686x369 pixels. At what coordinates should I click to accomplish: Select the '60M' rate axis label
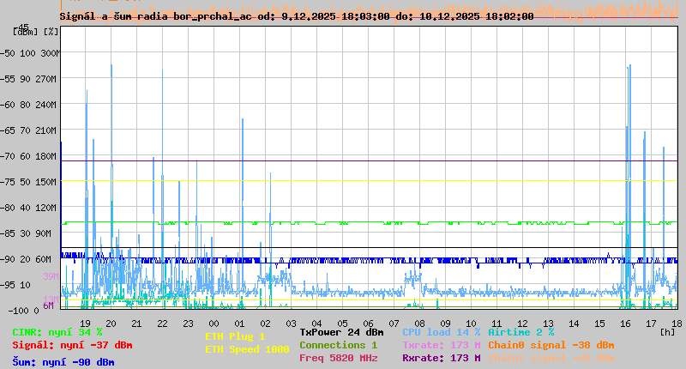tap(44, 259)
